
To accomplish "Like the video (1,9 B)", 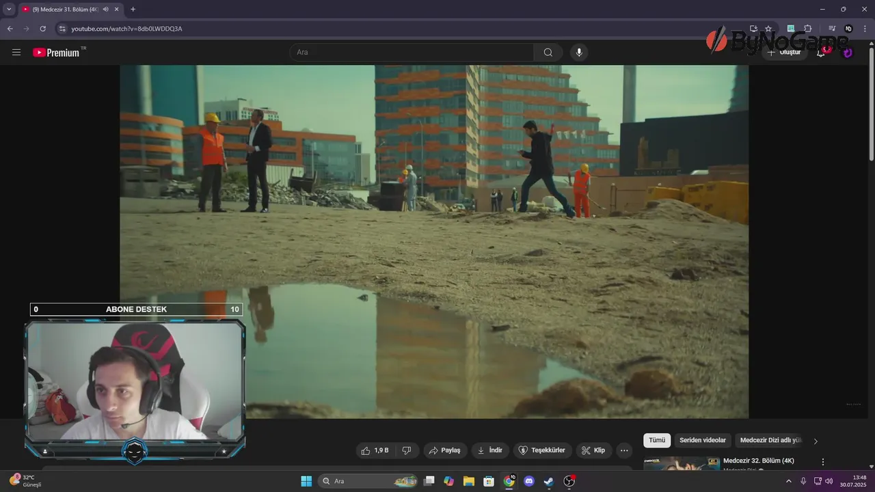I will (x=375, y=450).
